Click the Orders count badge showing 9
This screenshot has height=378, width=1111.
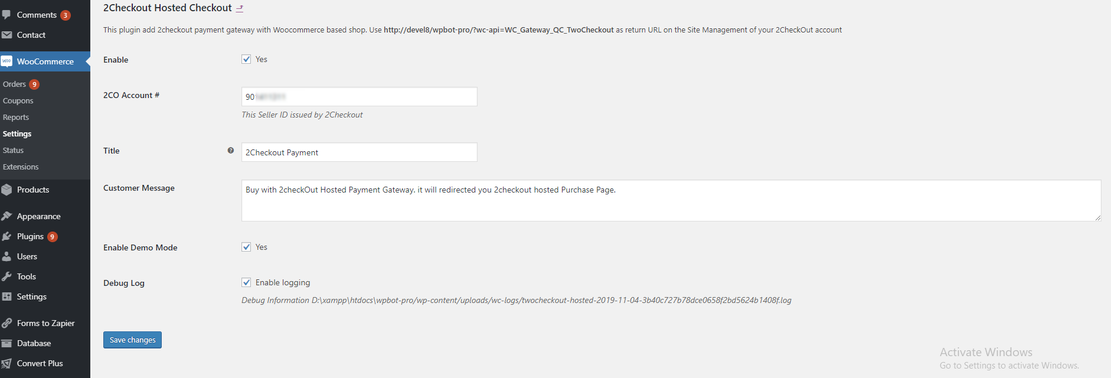pos(34,84)
